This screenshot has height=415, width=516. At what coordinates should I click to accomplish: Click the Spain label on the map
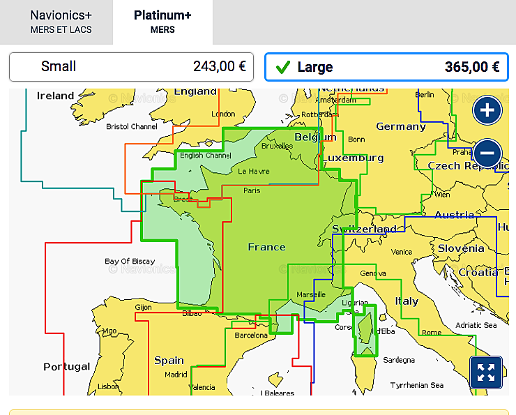pos(169,361)
